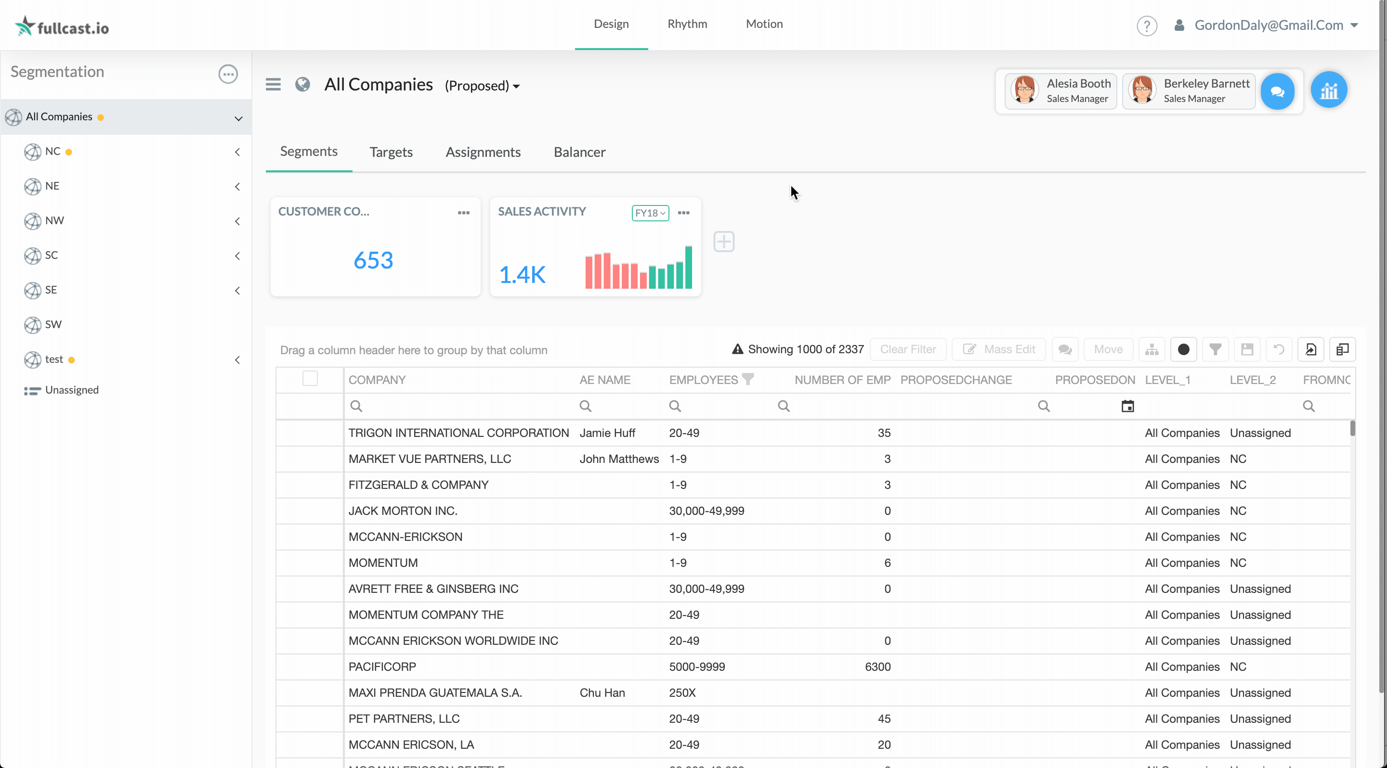Click the PROPOSEDON calendar filter icon

coord(1127,406)
